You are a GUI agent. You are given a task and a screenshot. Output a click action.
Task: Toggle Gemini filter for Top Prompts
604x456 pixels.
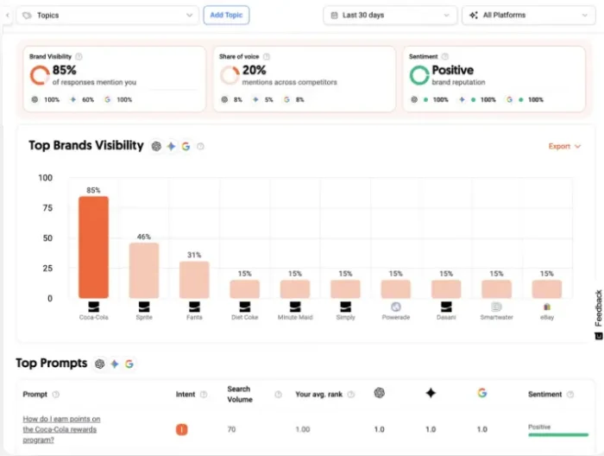[x=115, y=364]
